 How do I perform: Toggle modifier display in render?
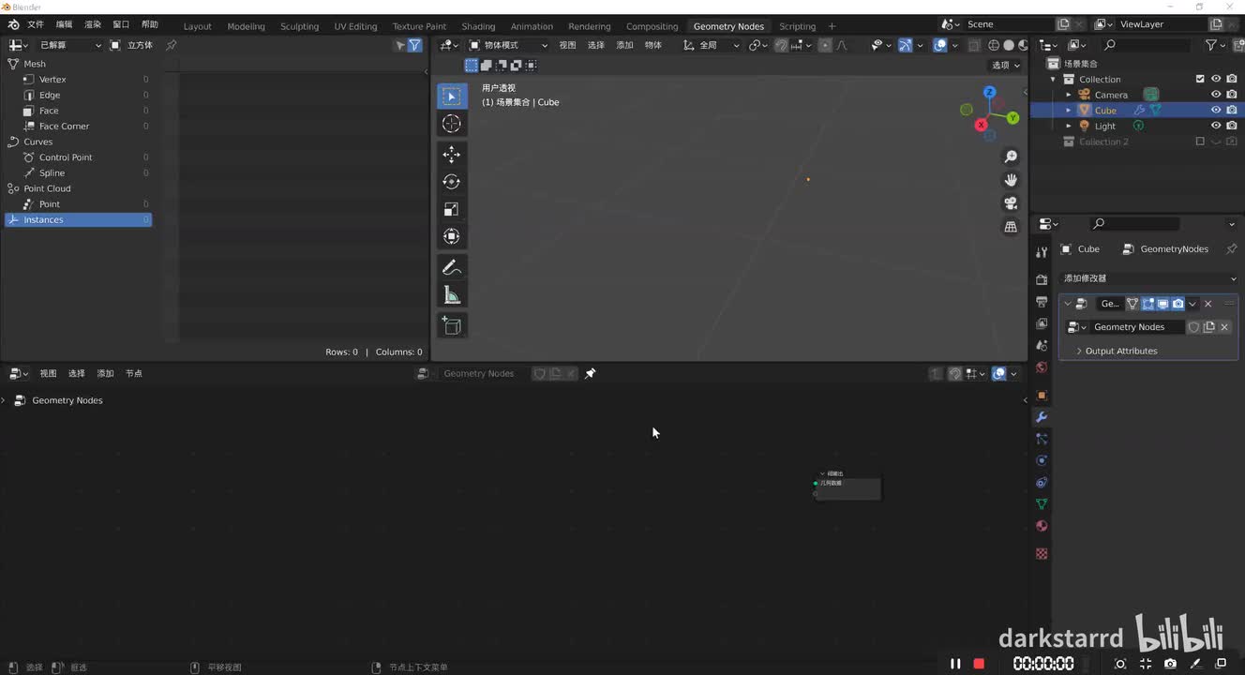[x=1177, y=304]
